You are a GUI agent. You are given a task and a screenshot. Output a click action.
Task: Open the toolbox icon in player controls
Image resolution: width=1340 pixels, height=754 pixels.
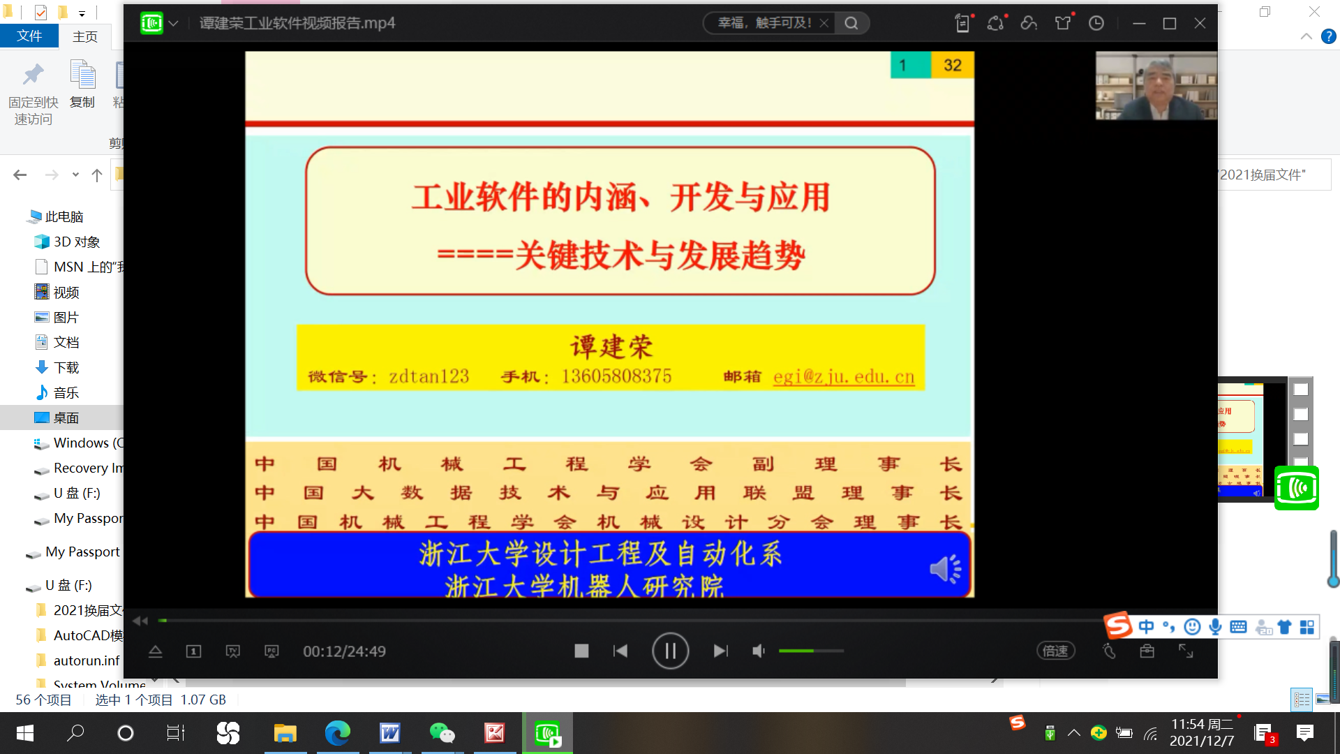(x=1147, y=651)
